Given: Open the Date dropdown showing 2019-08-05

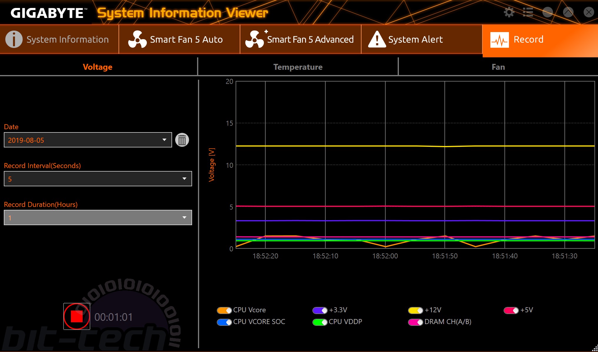Looking at the screenshot, I should click(x=88, y=140).
